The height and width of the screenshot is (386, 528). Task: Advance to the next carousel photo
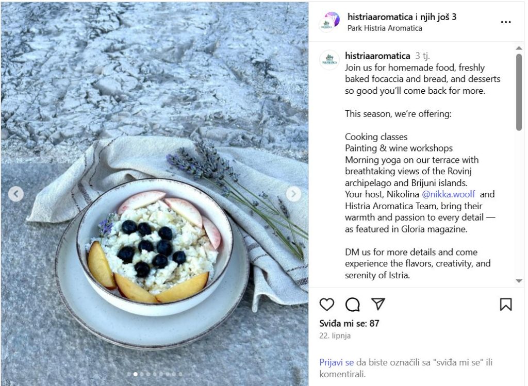click(x=293, y=194)
